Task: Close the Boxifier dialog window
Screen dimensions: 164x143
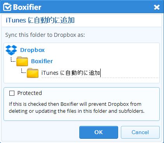Action: click(157, 7)
